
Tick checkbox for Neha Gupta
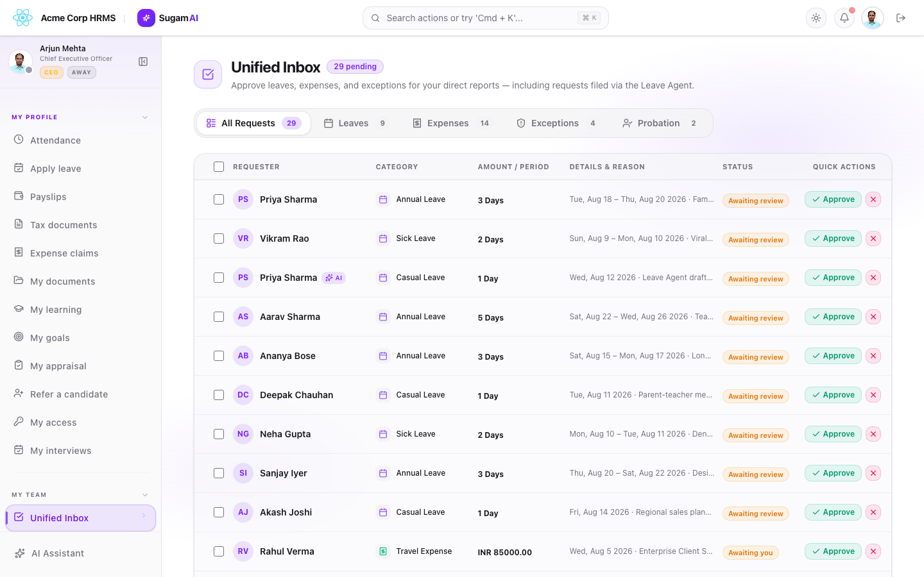click(x=219, y=434)
